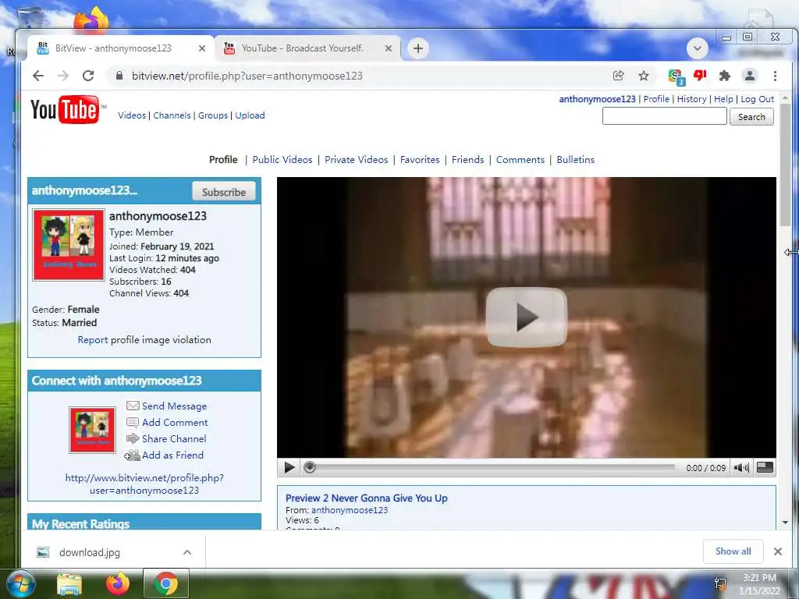This screenshot has width=799, height=599.
Task: Click the browser forward arrow
Action: pos(63,76)
